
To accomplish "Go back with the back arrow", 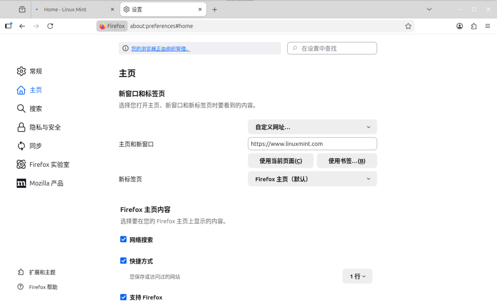I will click(x=22, y=26).
